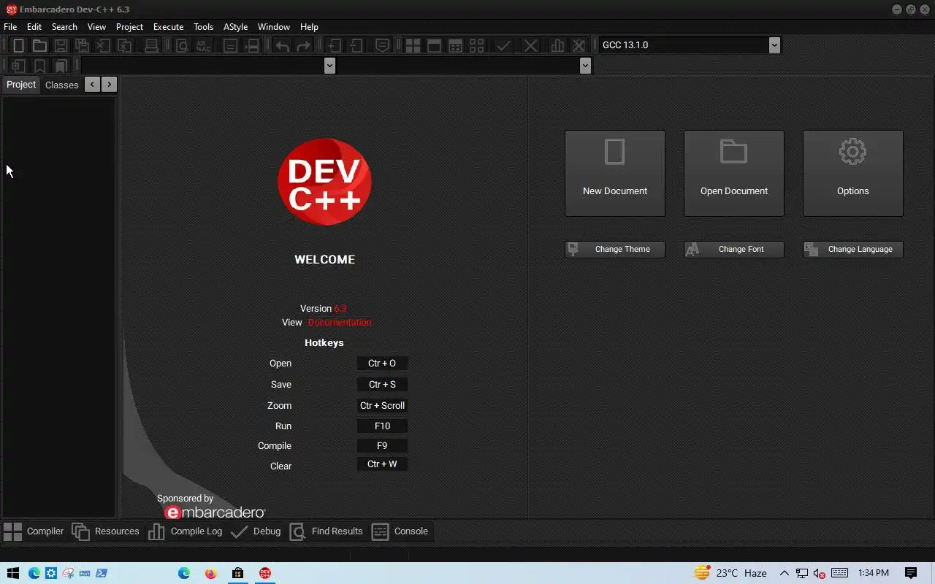Open the Resources bottom tab
935x584 pixels.
[x=106, y=531]
